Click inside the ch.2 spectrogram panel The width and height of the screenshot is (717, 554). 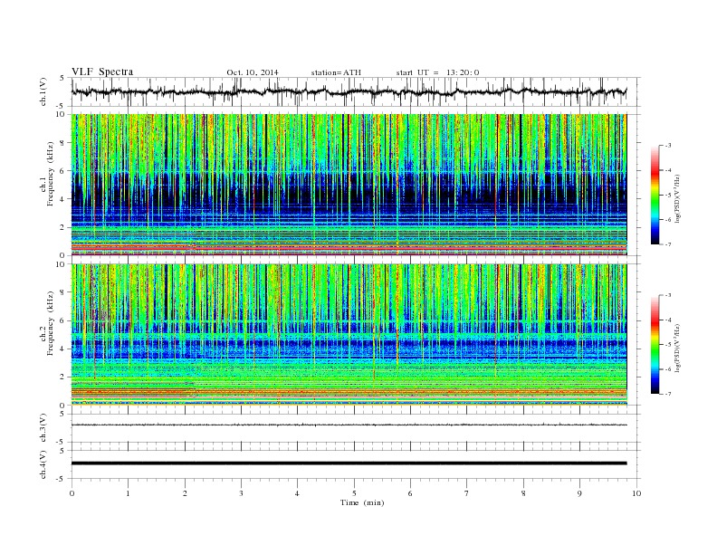tap(349, 335)
